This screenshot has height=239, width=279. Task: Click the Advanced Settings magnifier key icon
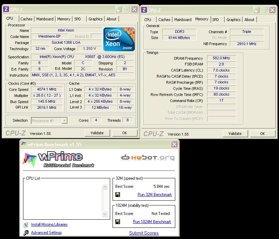coord(26,233)
